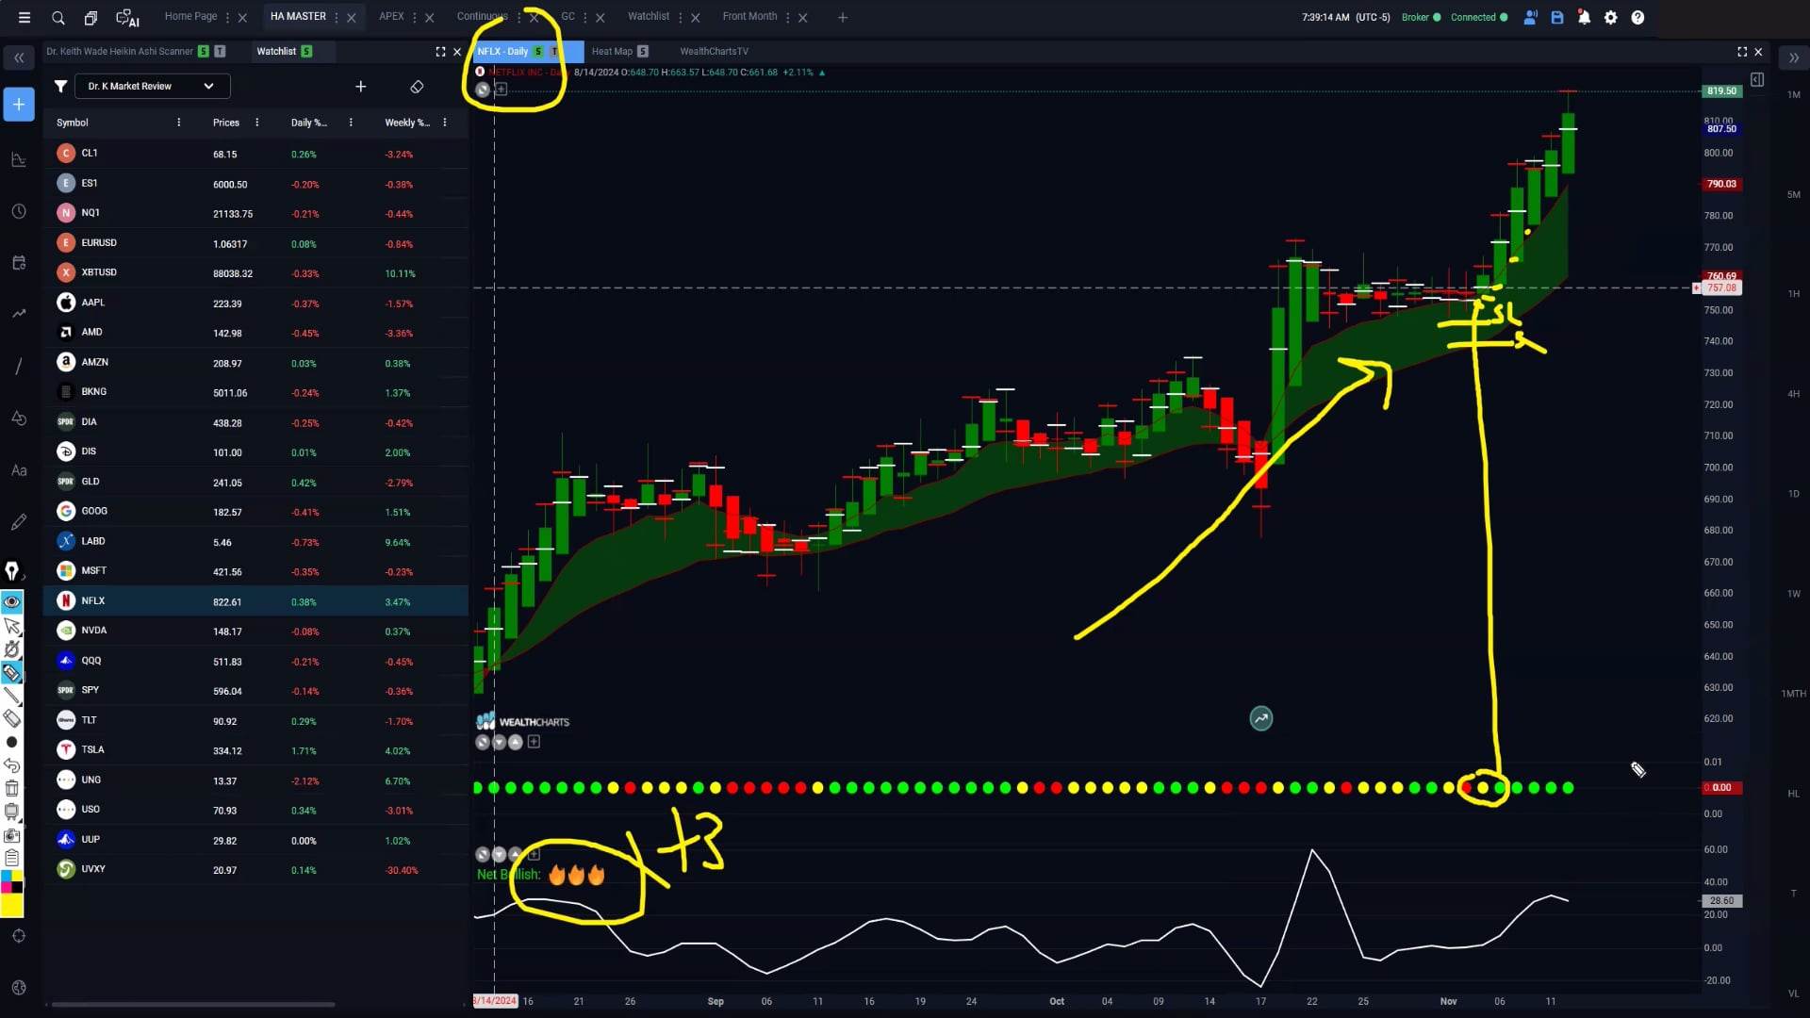Open HA MASTER tab options menu
This screenshot has height=1018, width=1810.
(x=337, y=17)
